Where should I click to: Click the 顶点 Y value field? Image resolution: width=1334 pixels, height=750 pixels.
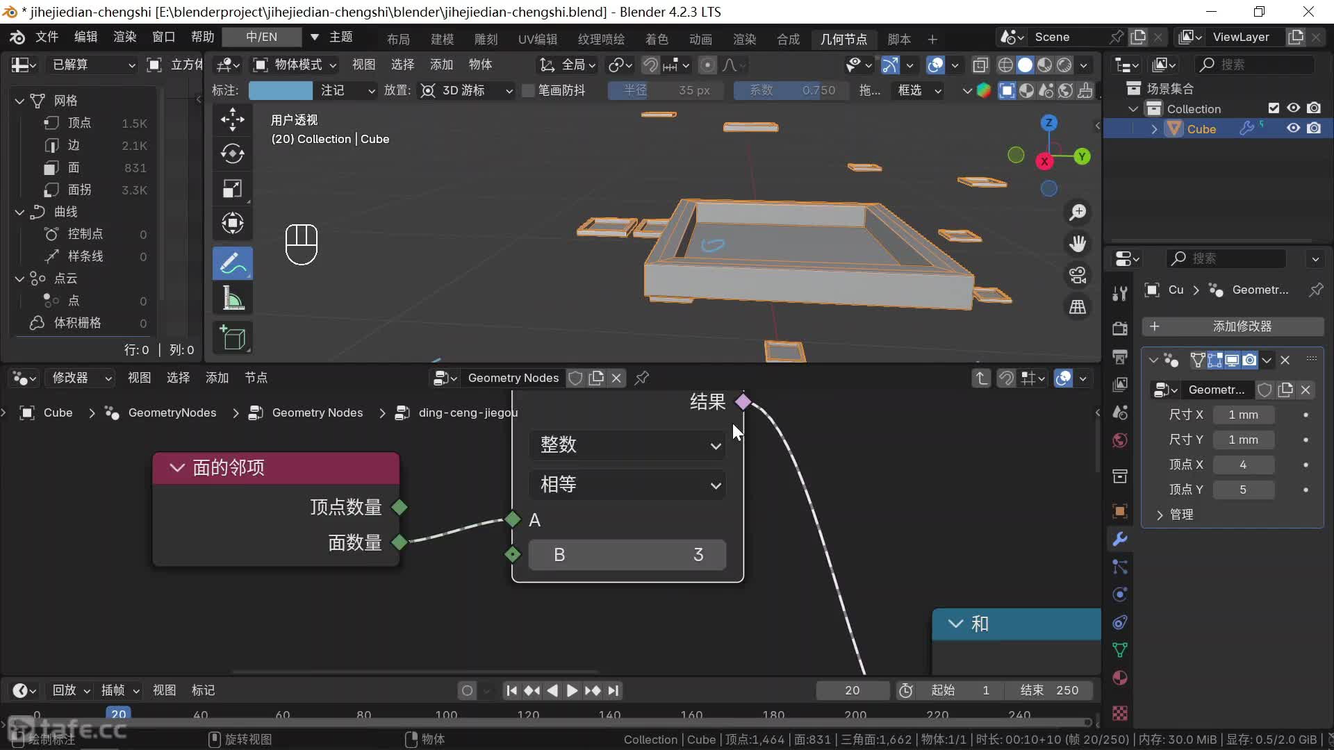[x=1243, y=490]
